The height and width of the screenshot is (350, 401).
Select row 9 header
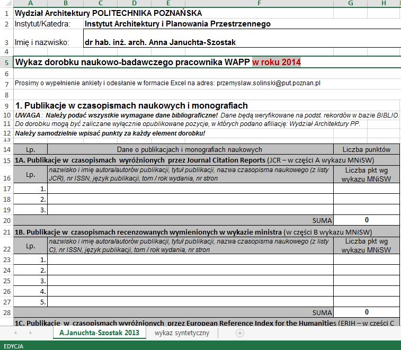click(x=7, y=105)
